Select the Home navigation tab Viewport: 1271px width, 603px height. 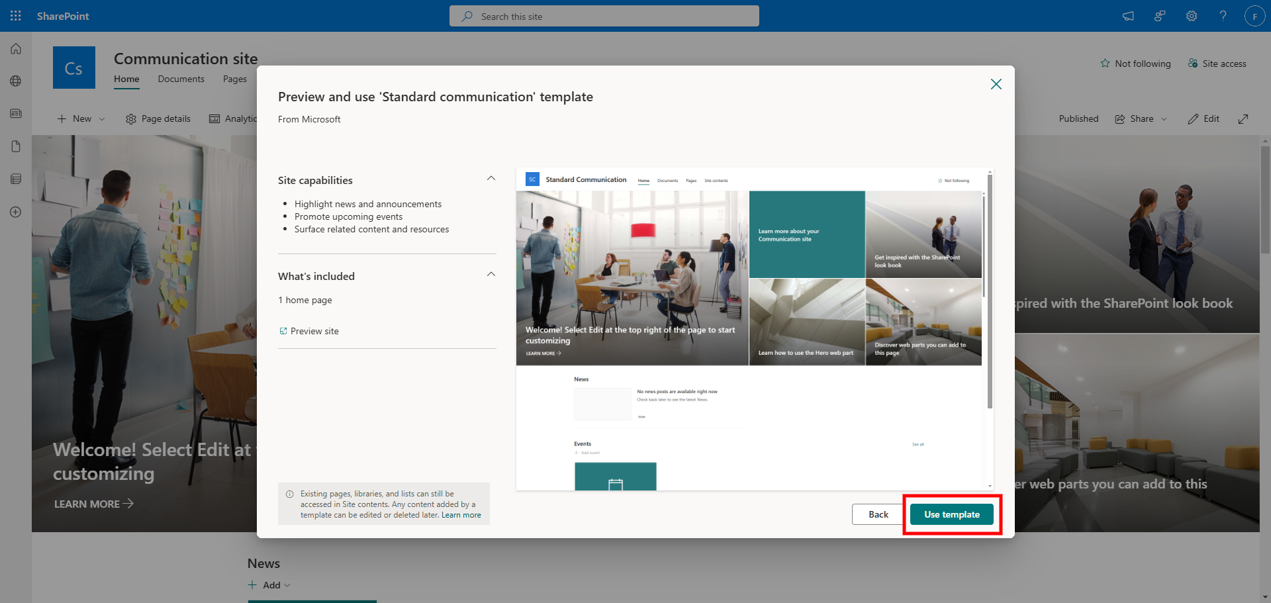point(126,79)
